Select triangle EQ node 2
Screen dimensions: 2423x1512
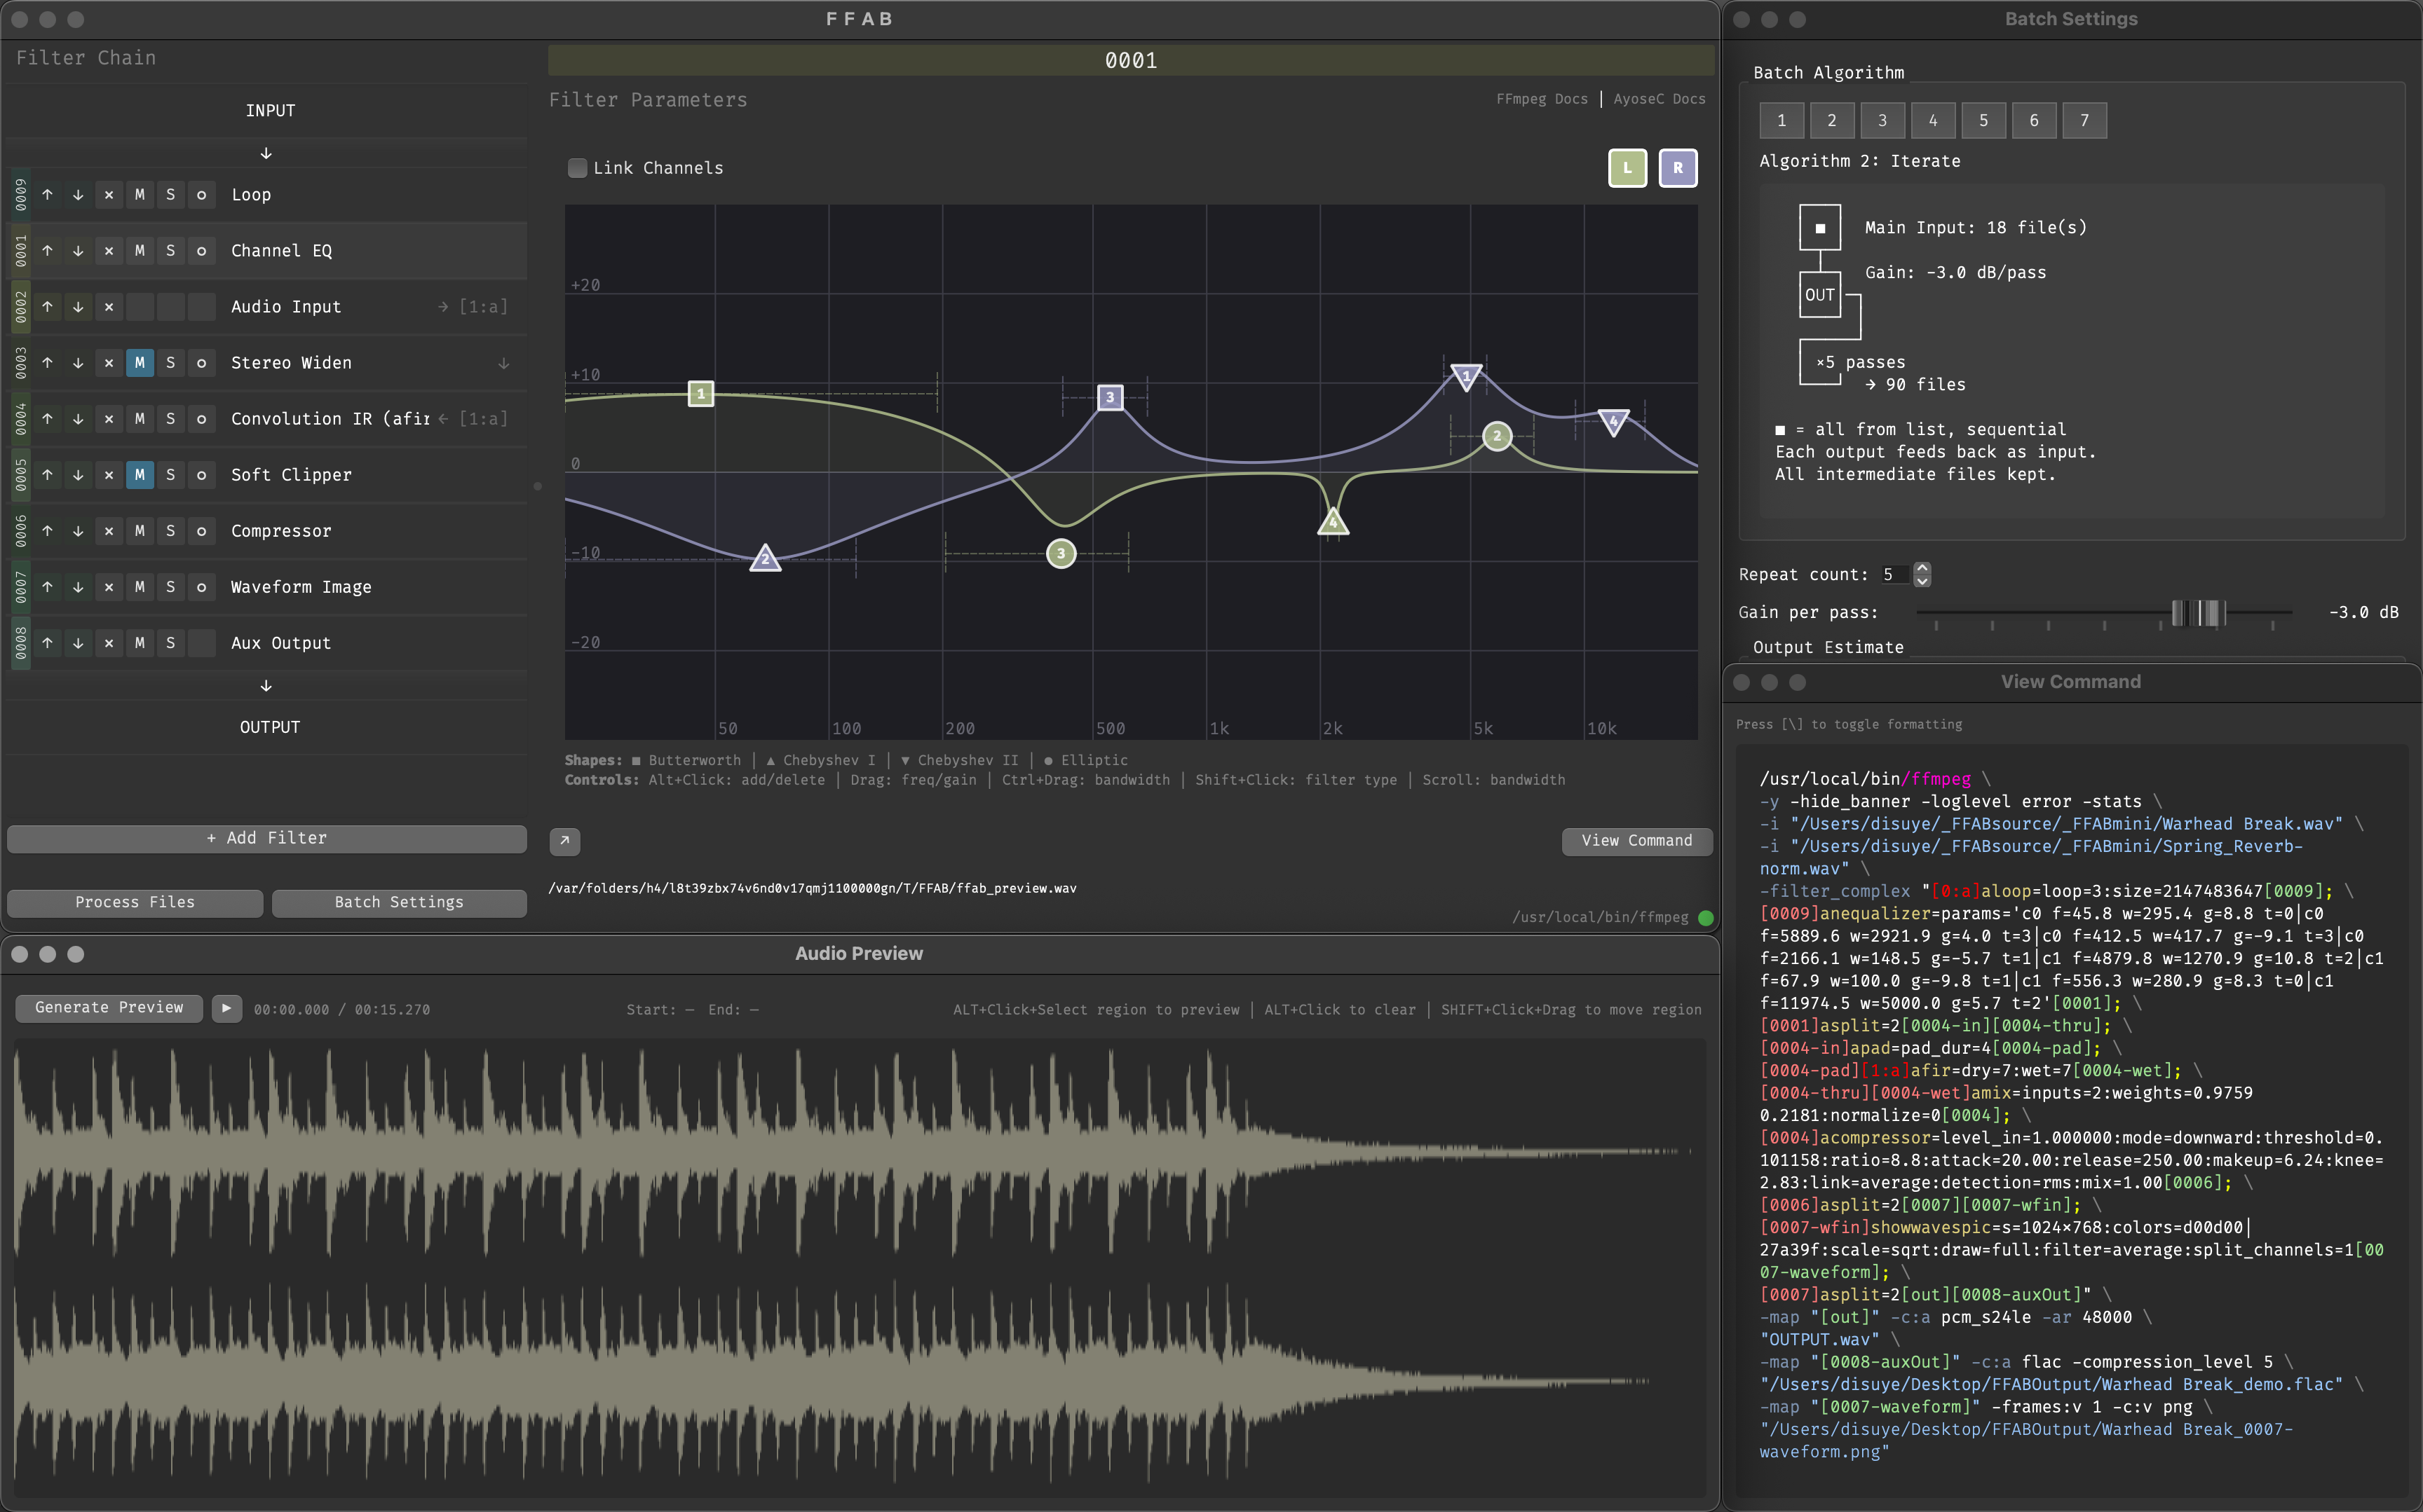[766, 558]
